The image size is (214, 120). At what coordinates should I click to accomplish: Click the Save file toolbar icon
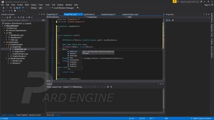pyautogui.click(x=17, y=8)
